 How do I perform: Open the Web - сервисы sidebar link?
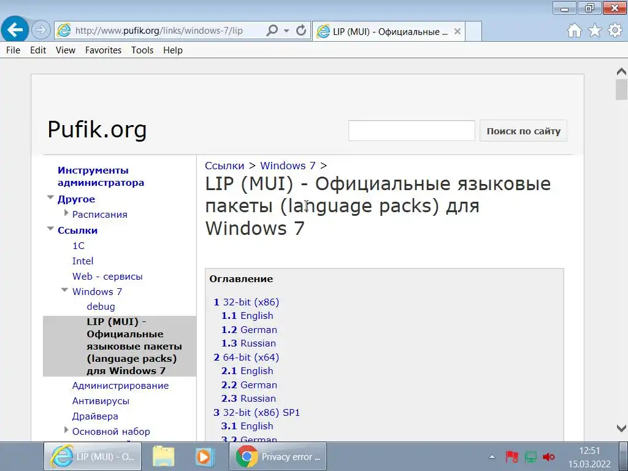click(107, 277)
